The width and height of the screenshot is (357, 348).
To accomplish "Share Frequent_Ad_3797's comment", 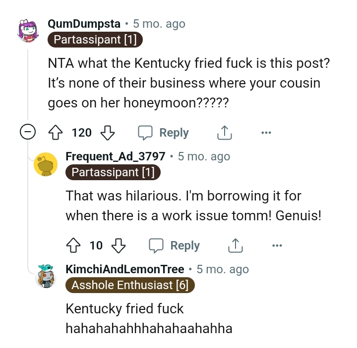I will pyautogui.click(x=235, y=246).
